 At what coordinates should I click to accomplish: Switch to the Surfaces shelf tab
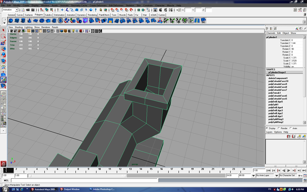[x=29, y=15]
